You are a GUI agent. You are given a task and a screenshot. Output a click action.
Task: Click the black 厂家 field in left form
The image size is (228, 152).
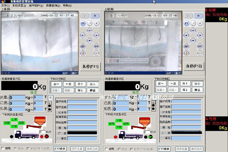[82, 133]
